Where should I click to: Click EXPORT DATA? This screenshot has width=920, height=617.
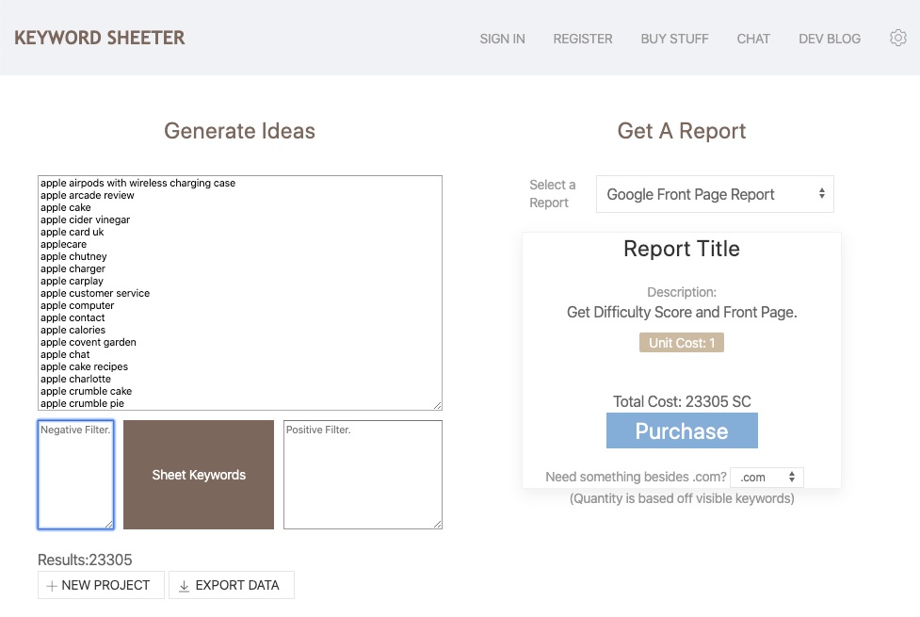[231, 585]
